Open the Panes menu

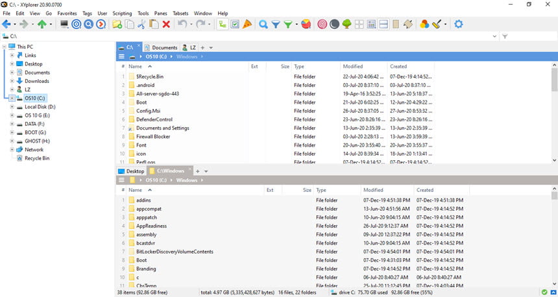[160, 13]
